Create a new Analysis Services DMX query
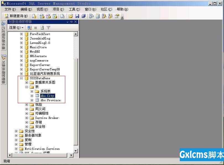Viewport: 224px width, 165px height. coord(48,16)
